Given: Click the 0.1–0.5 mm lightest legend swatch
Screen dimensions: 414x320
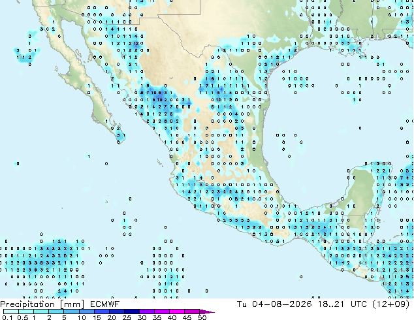Looking at the screenshot, I should pyautogui.click(x=11, y=312).
